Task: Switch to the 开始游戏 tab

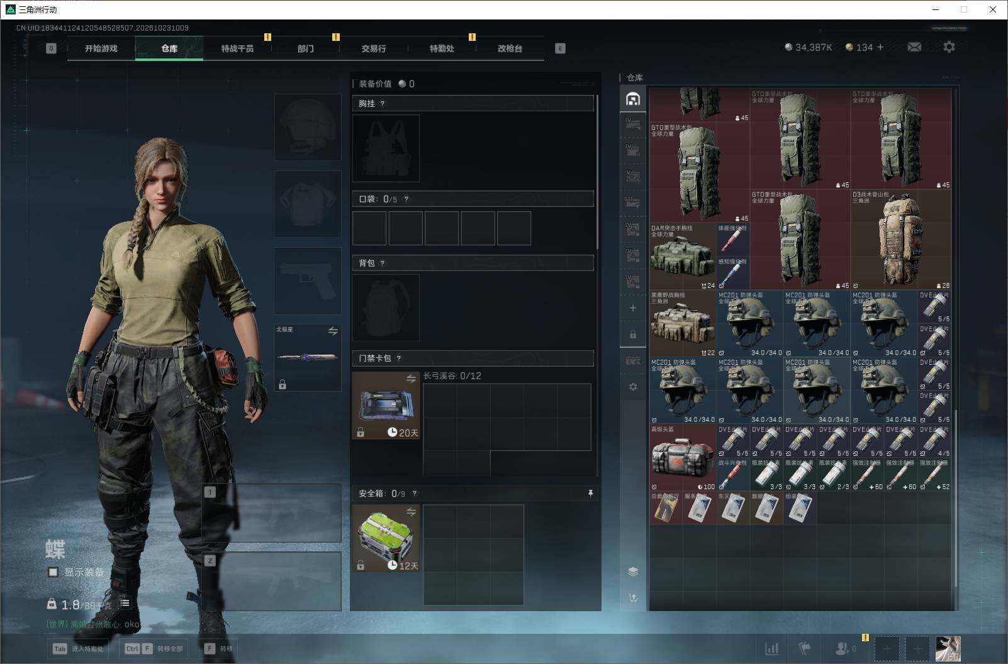Action: pos(101,48)
